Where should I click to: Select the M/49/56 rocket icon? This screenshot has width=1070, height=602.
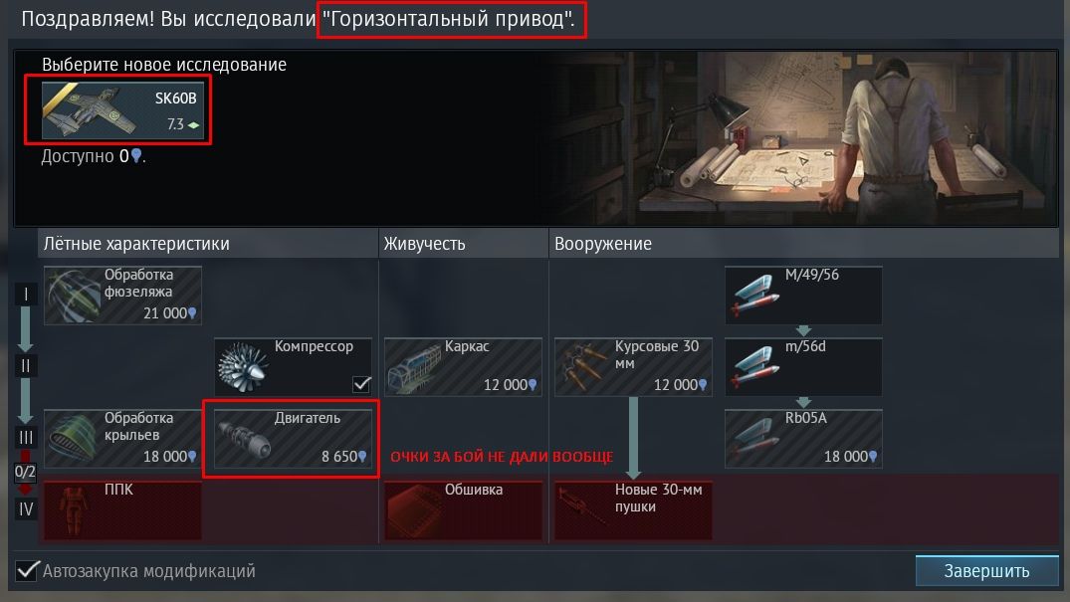point(754,296)
